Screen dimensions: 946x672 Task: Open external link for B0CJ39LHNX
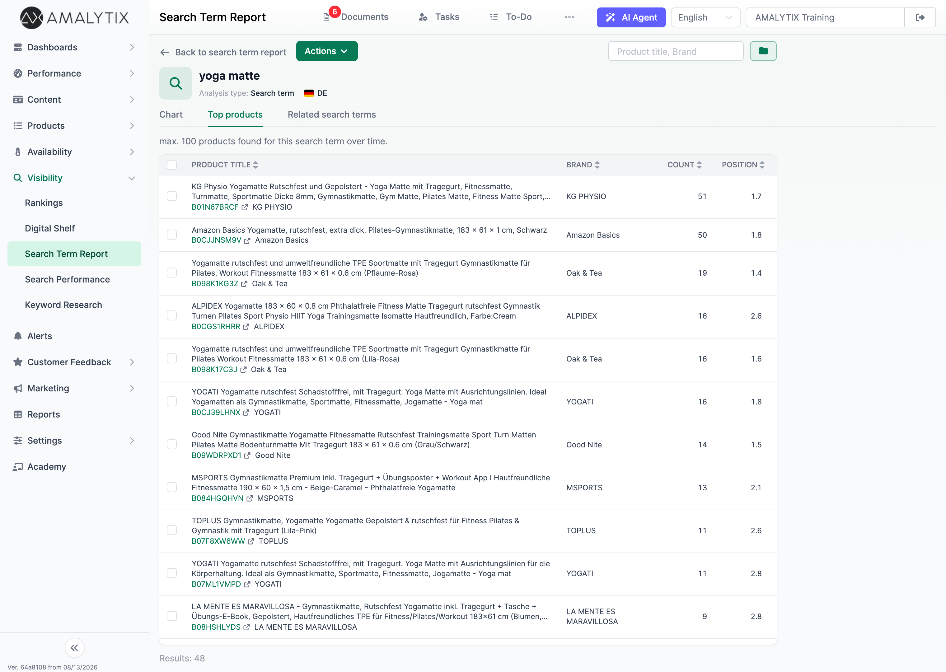[x=246, y=413]
